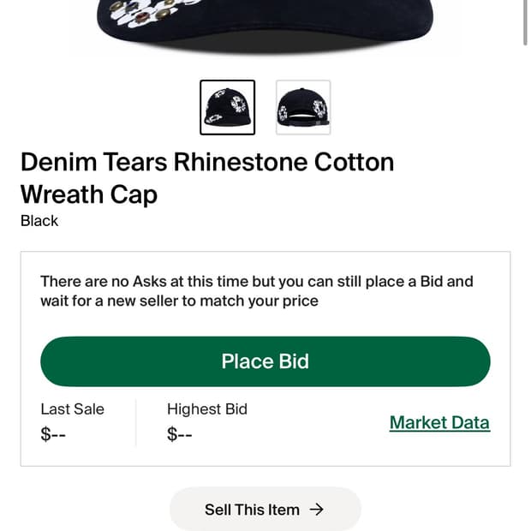Click the Sell This Item button

pyautogui.click(x=265, y=510)
